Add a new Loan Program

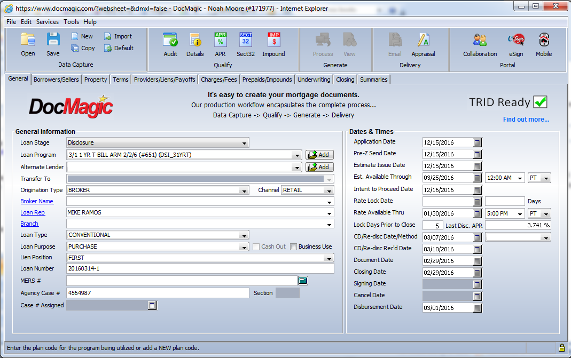pos(319,155)
